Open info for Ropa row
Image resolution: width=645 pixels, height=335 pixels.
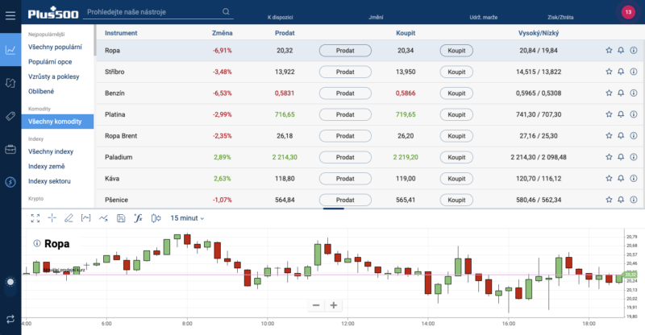tap(633, 50)
